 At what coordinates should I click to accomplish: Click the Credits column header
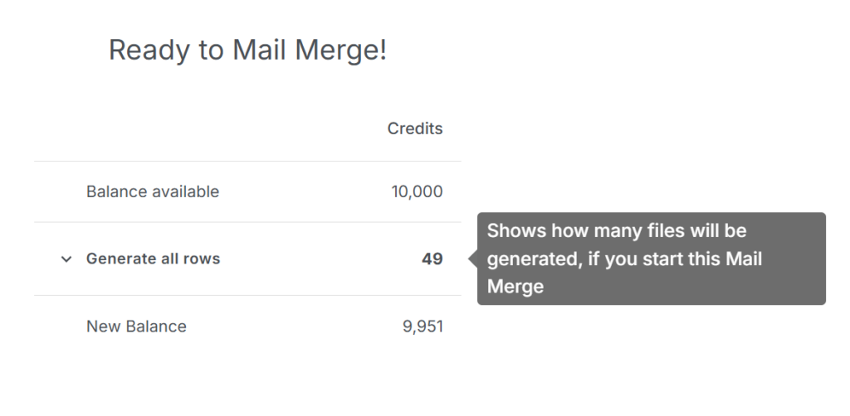click(x=415, y=128)
